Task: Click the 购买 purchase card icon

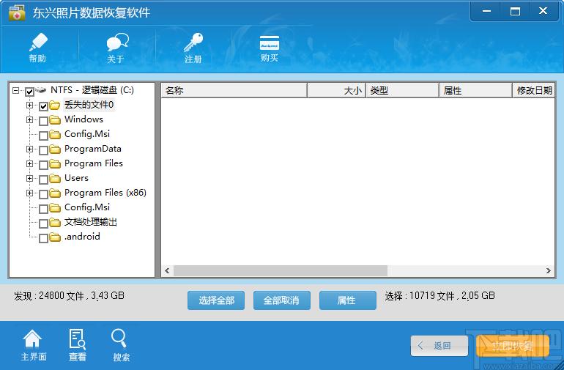Action: tap(270, 48)
